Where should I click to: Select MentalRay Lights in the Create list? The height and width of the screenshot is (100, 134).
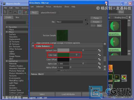coord(16,81)
